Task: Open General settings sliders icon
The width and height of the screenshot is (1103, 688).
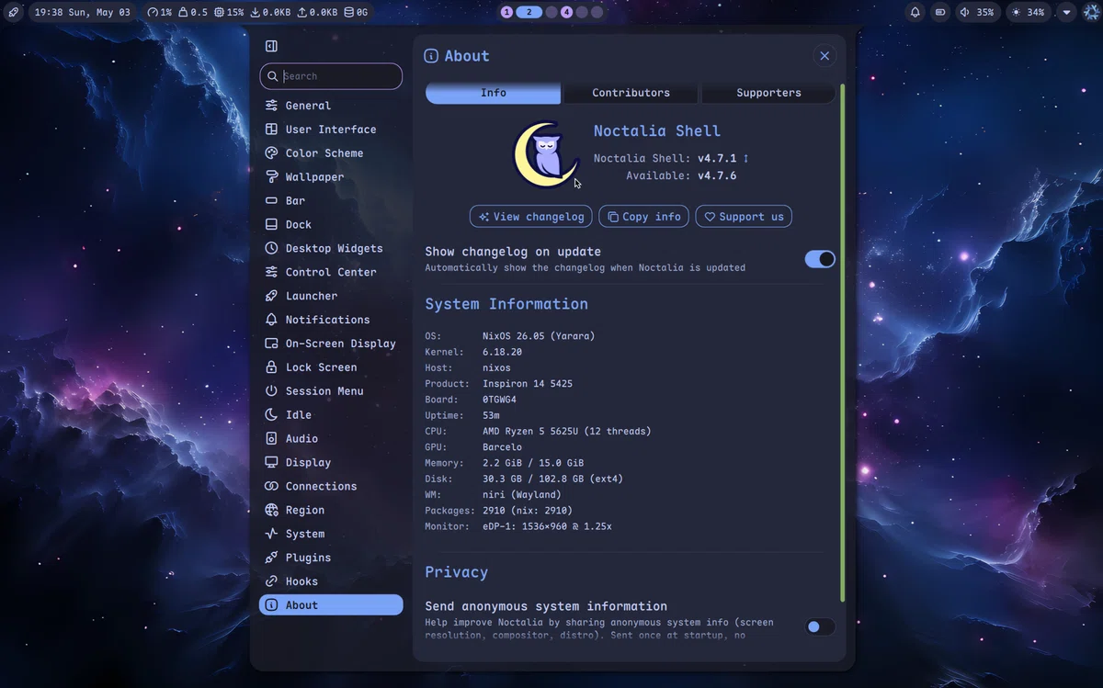Action: pyautogui.click(x=271, y=106)
